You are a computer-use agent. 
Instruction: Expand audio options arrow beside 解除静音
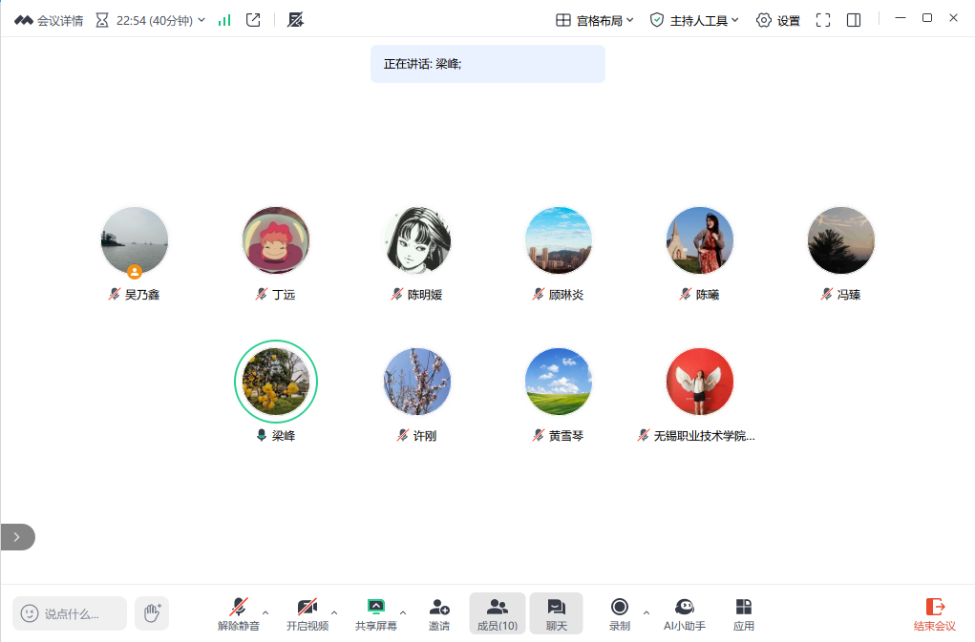(x=265, y=612)
